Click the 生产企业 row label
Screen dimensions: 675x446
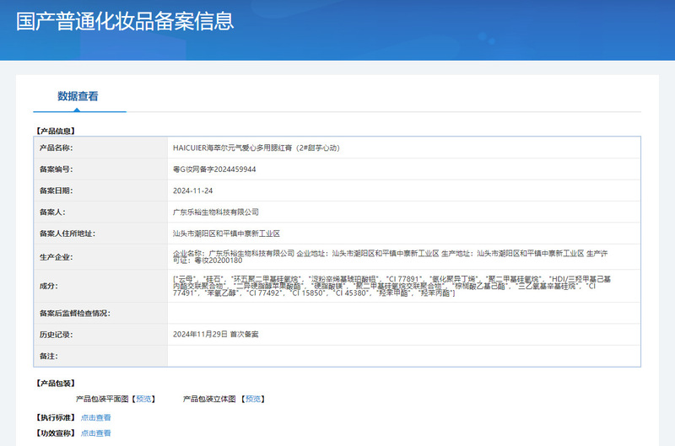point(56,257)
